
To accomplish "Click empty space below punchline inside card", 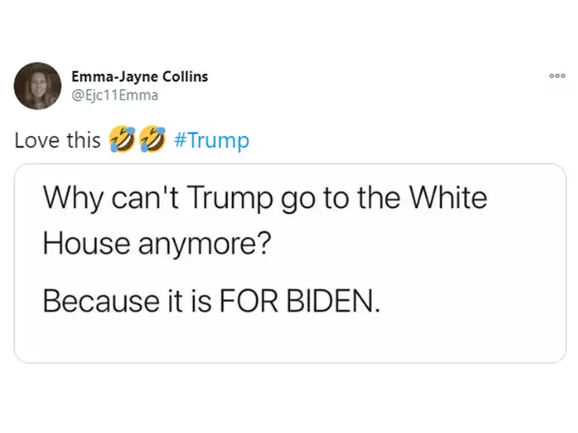I will pyautogui.click(x=290, y=340).
